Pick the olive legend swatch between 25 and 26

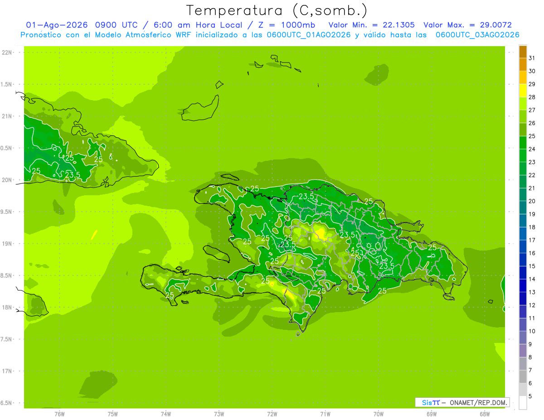523,130
